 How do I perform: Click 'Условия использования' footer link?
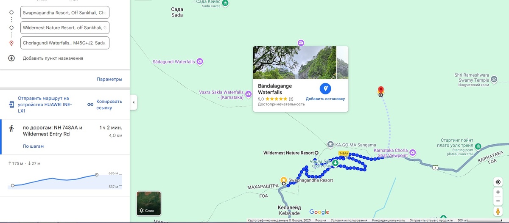tap(349, 220)
